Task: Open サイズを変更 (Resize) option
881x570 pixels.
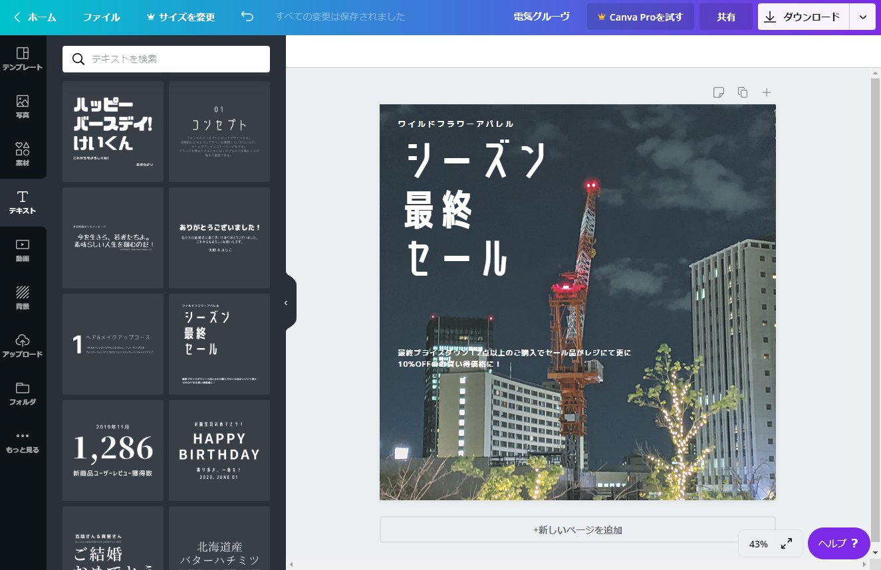Action: (x=181, y=17)
